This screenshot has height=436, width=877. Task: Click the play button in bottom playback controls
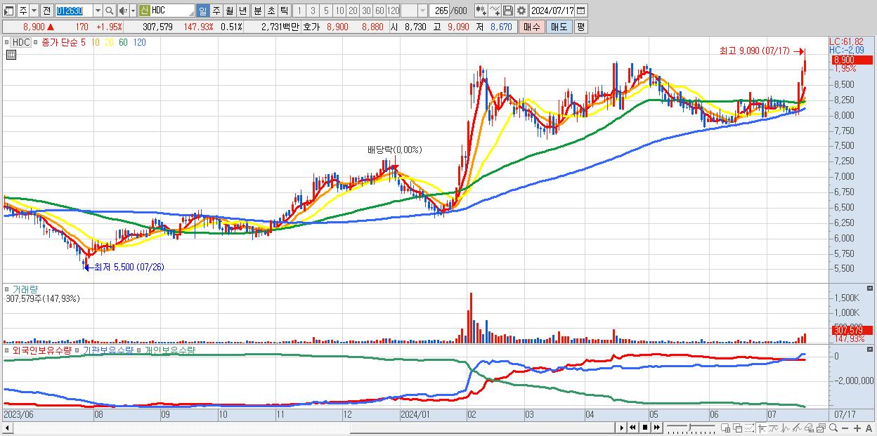coord(621,428)
